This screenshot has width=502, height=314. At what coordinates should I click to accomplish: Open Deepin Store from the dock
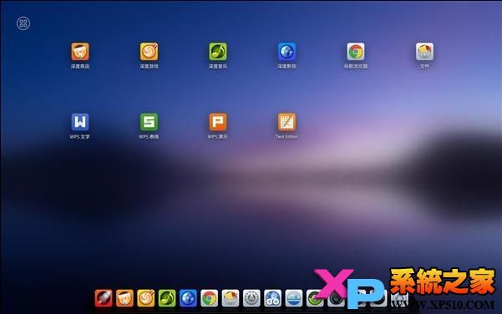124,298
